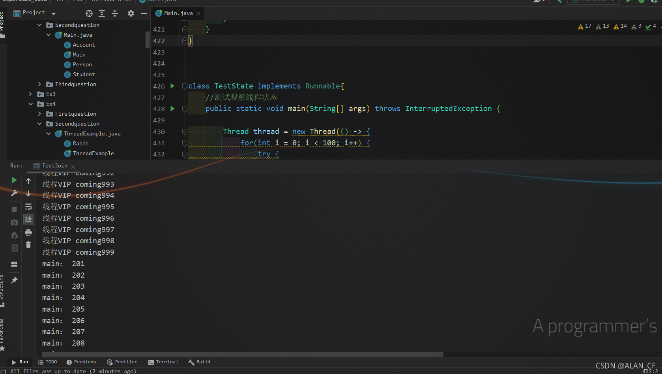Pin the Run tab
This screenshot has height=374, width=662.
coord(14,280)
